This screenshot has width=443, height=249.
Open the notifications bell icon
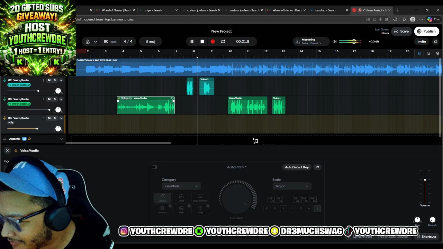(x=435, y=41)
